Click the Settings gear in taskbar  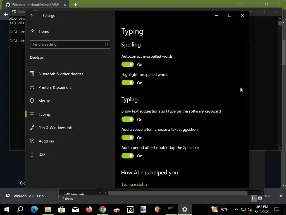185,209
